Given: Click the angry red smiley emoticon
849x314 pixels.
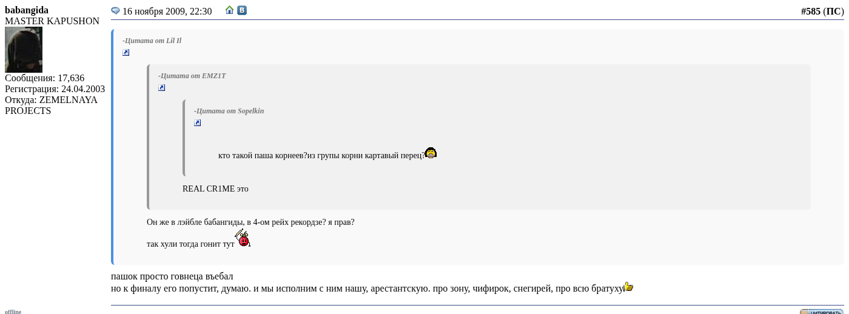Looking at the screenshot, I should 243,238.
